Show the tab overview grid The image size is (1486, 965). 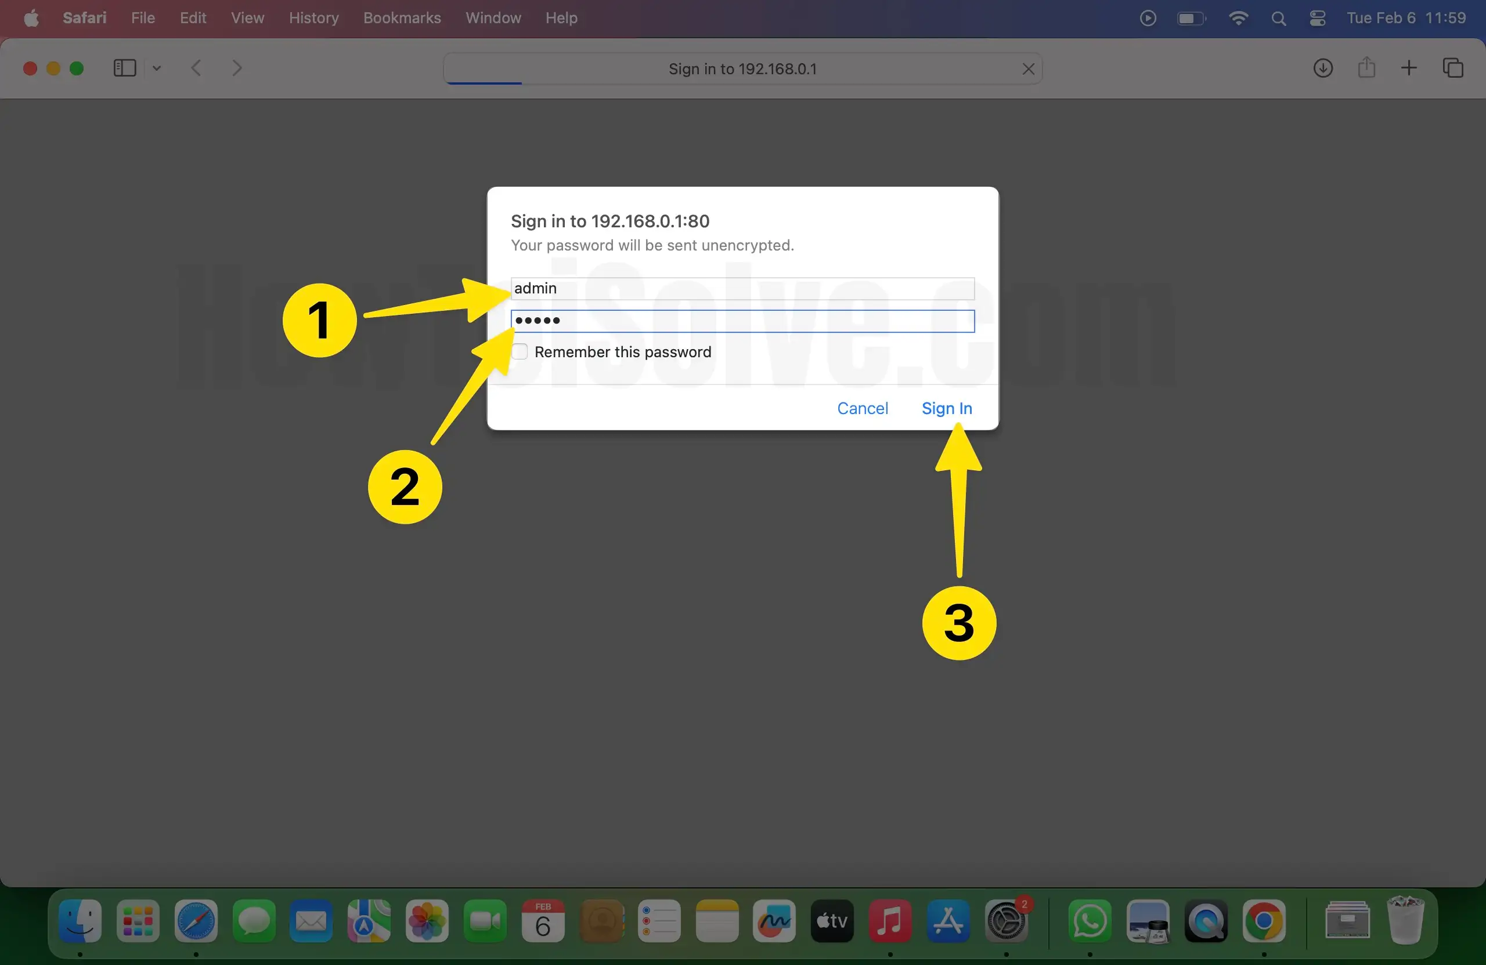[x=1453, y=68]
